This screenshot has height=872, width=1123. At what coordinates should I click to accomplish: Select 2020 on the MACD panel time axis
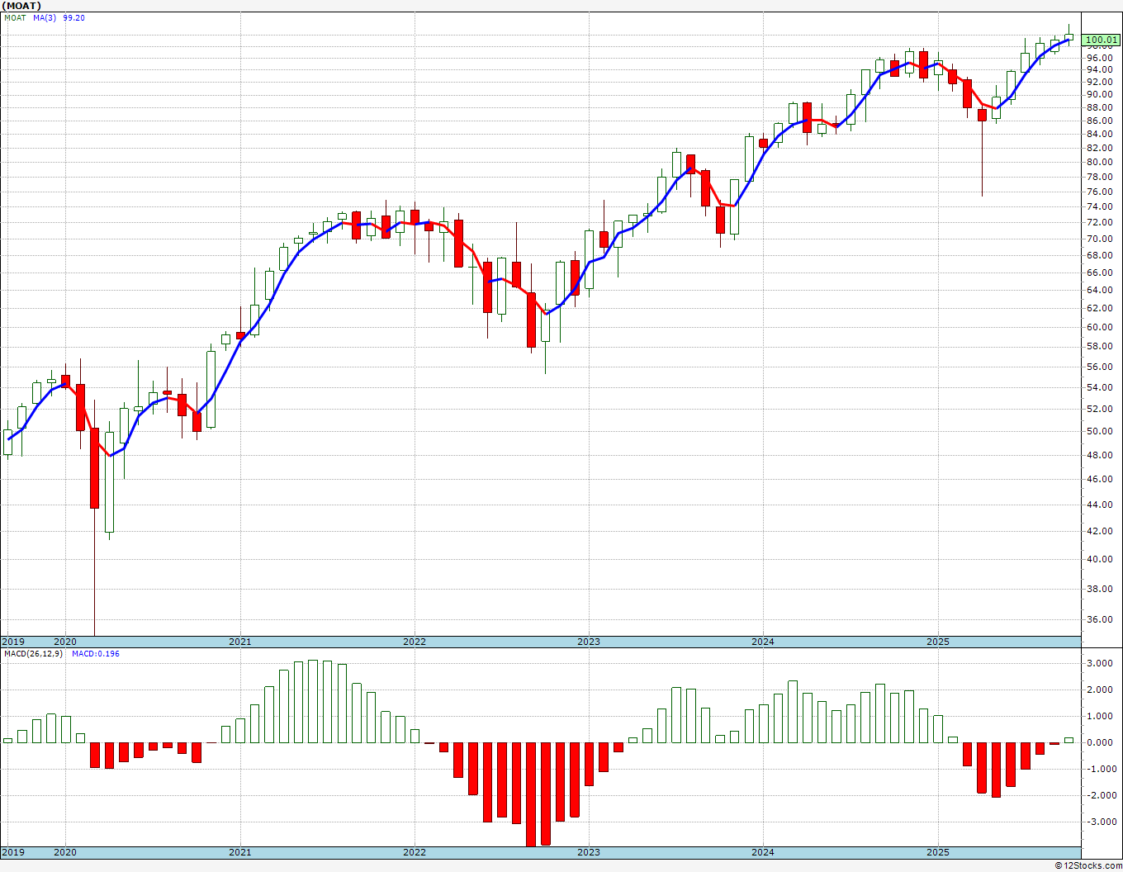tap(65, 852)
